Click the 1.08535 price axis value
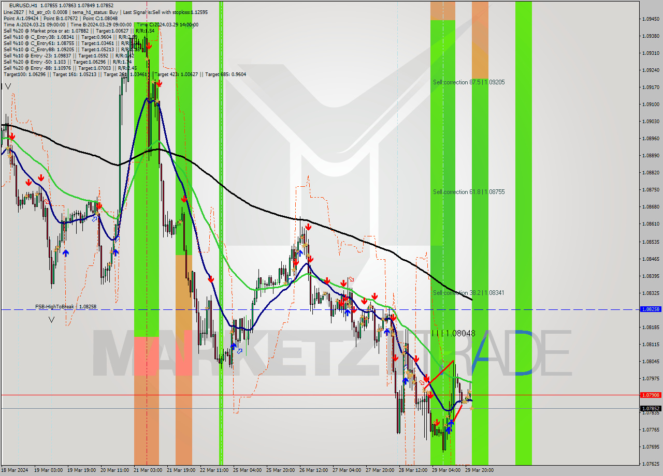The width and height of the screenshot is (663, 476). click(651, 241)
